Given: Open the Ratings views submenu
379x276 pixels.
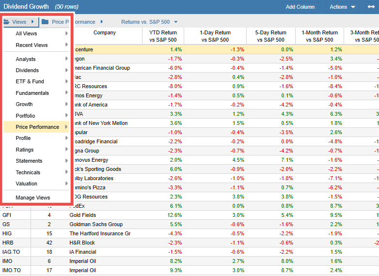Looking at the screenshot, I should (x=36, y=150).
